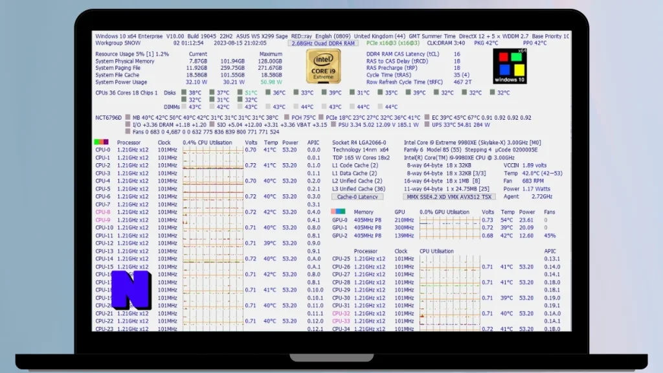Click the System File Cache label

click(117, 75)
